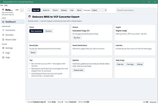The image size is (158, 103).
Task: Click the Start conversion button
Action: 36,31
